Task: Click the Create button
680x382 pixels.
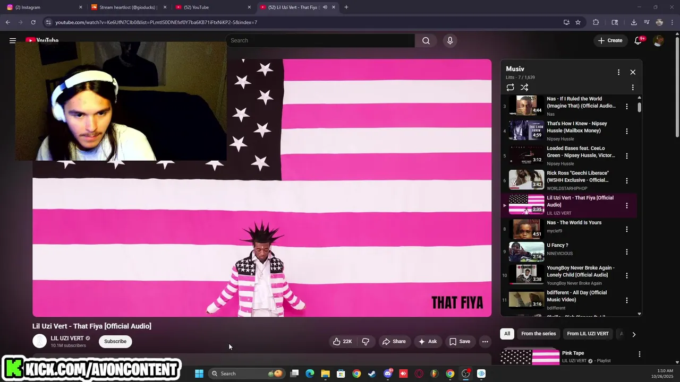Action: tap(610, 40)
